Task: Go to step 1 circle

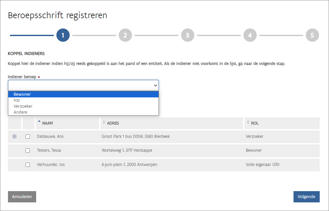Action: [63, 35]
